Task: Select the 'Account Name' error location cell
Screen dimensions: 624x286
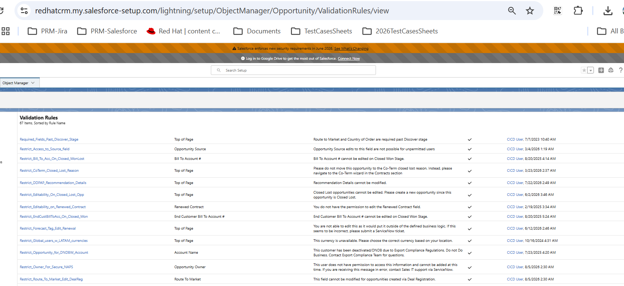Action: (x=186, y=253)
